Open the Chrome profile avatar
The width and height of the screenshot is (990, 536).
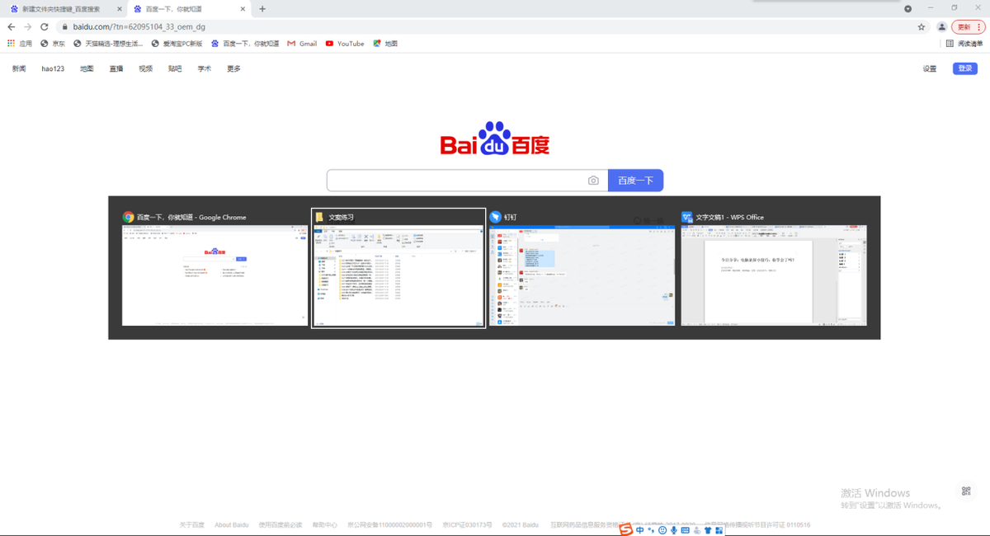(x=942, y=27)
